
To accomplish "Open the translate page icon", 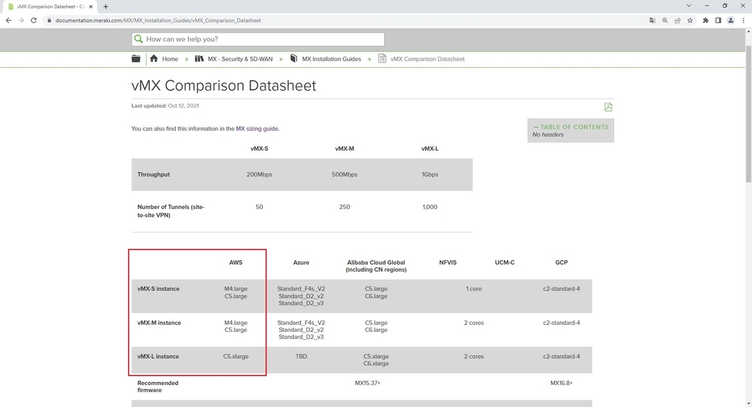I will coord(652,20).
